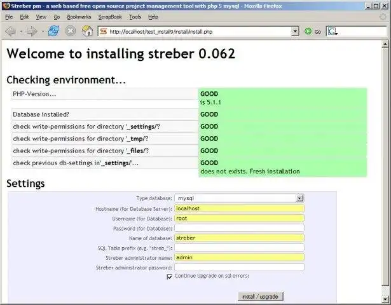Click the Username field containing root
The height and width of the screenshot is (305, 391).
pos(239,219)
